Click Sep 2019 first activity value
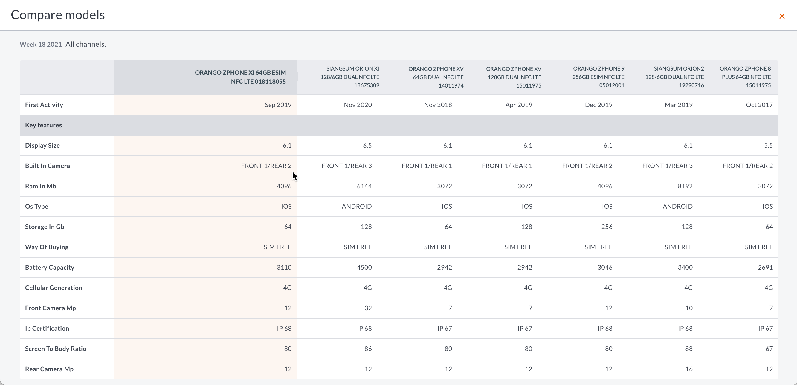The height and width of the screenshot is (385, 797). click(x=278, y=105)
